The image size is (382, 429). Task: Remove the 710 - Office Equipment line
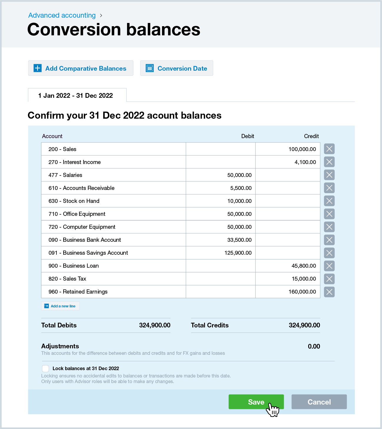tap(329, 214)
